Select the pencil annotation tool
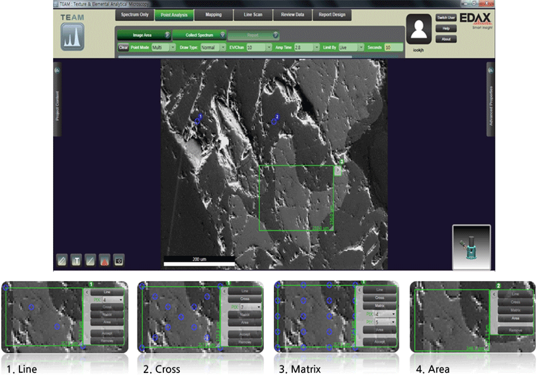This screenshot has width=537, height=378. pos(61,260)
